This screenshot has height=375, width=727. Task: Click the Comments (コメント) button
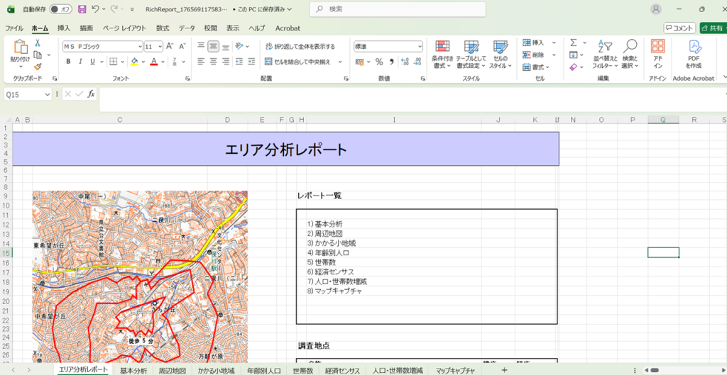click(x=679, y=28)
